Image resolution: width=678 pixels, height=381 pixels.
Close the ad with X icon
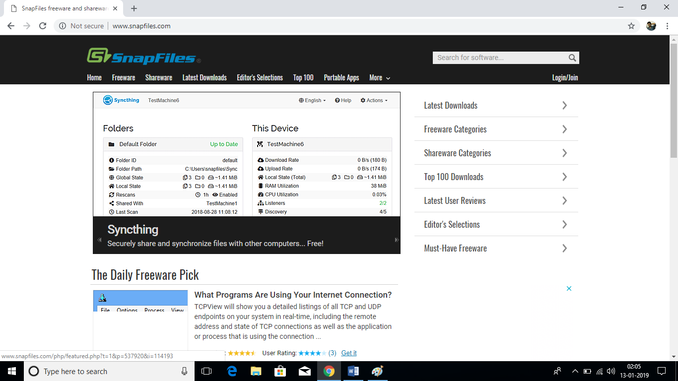click(x=569, y=288)
